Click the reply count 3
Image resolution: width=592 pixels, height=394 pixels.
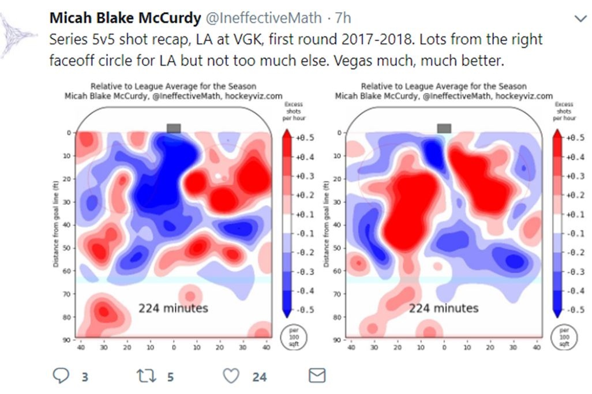85,377
